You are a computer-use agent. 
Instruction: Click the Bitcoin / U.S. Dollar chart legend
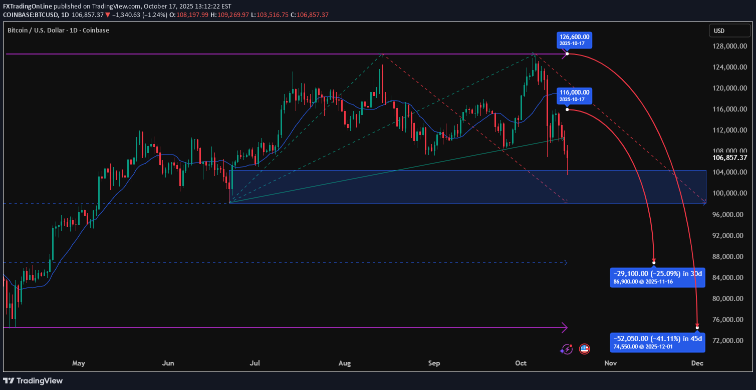(x=58, y=30)
